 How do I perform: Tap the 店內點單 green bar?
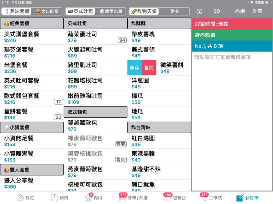[x=232, y=35]
